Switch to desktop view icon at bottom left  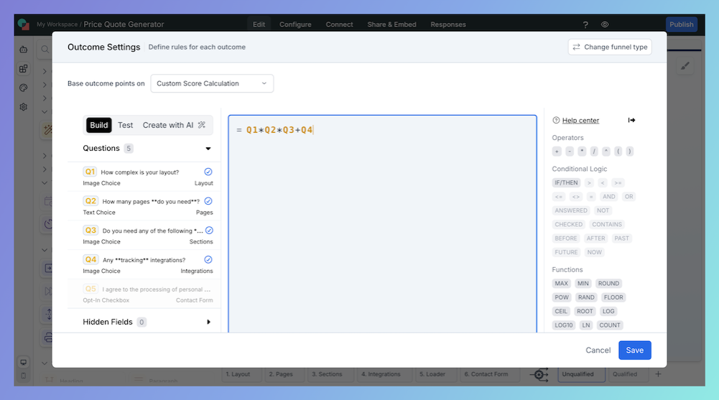(24, 362)
